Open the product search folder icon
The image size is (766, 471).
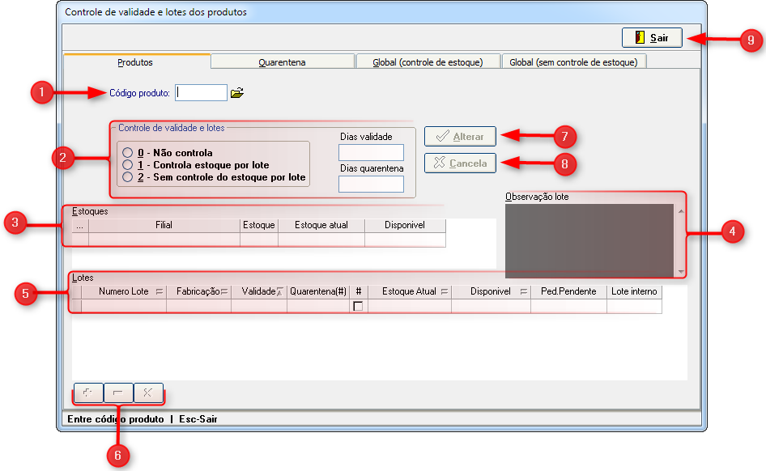[236, 93]
